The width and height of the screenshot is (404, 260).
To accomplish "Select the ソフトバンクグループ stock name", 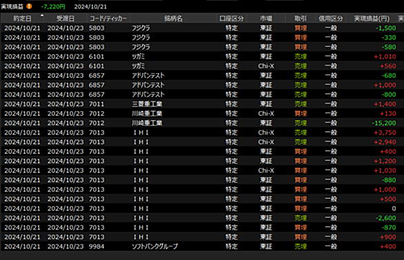I will coord(155,247).
